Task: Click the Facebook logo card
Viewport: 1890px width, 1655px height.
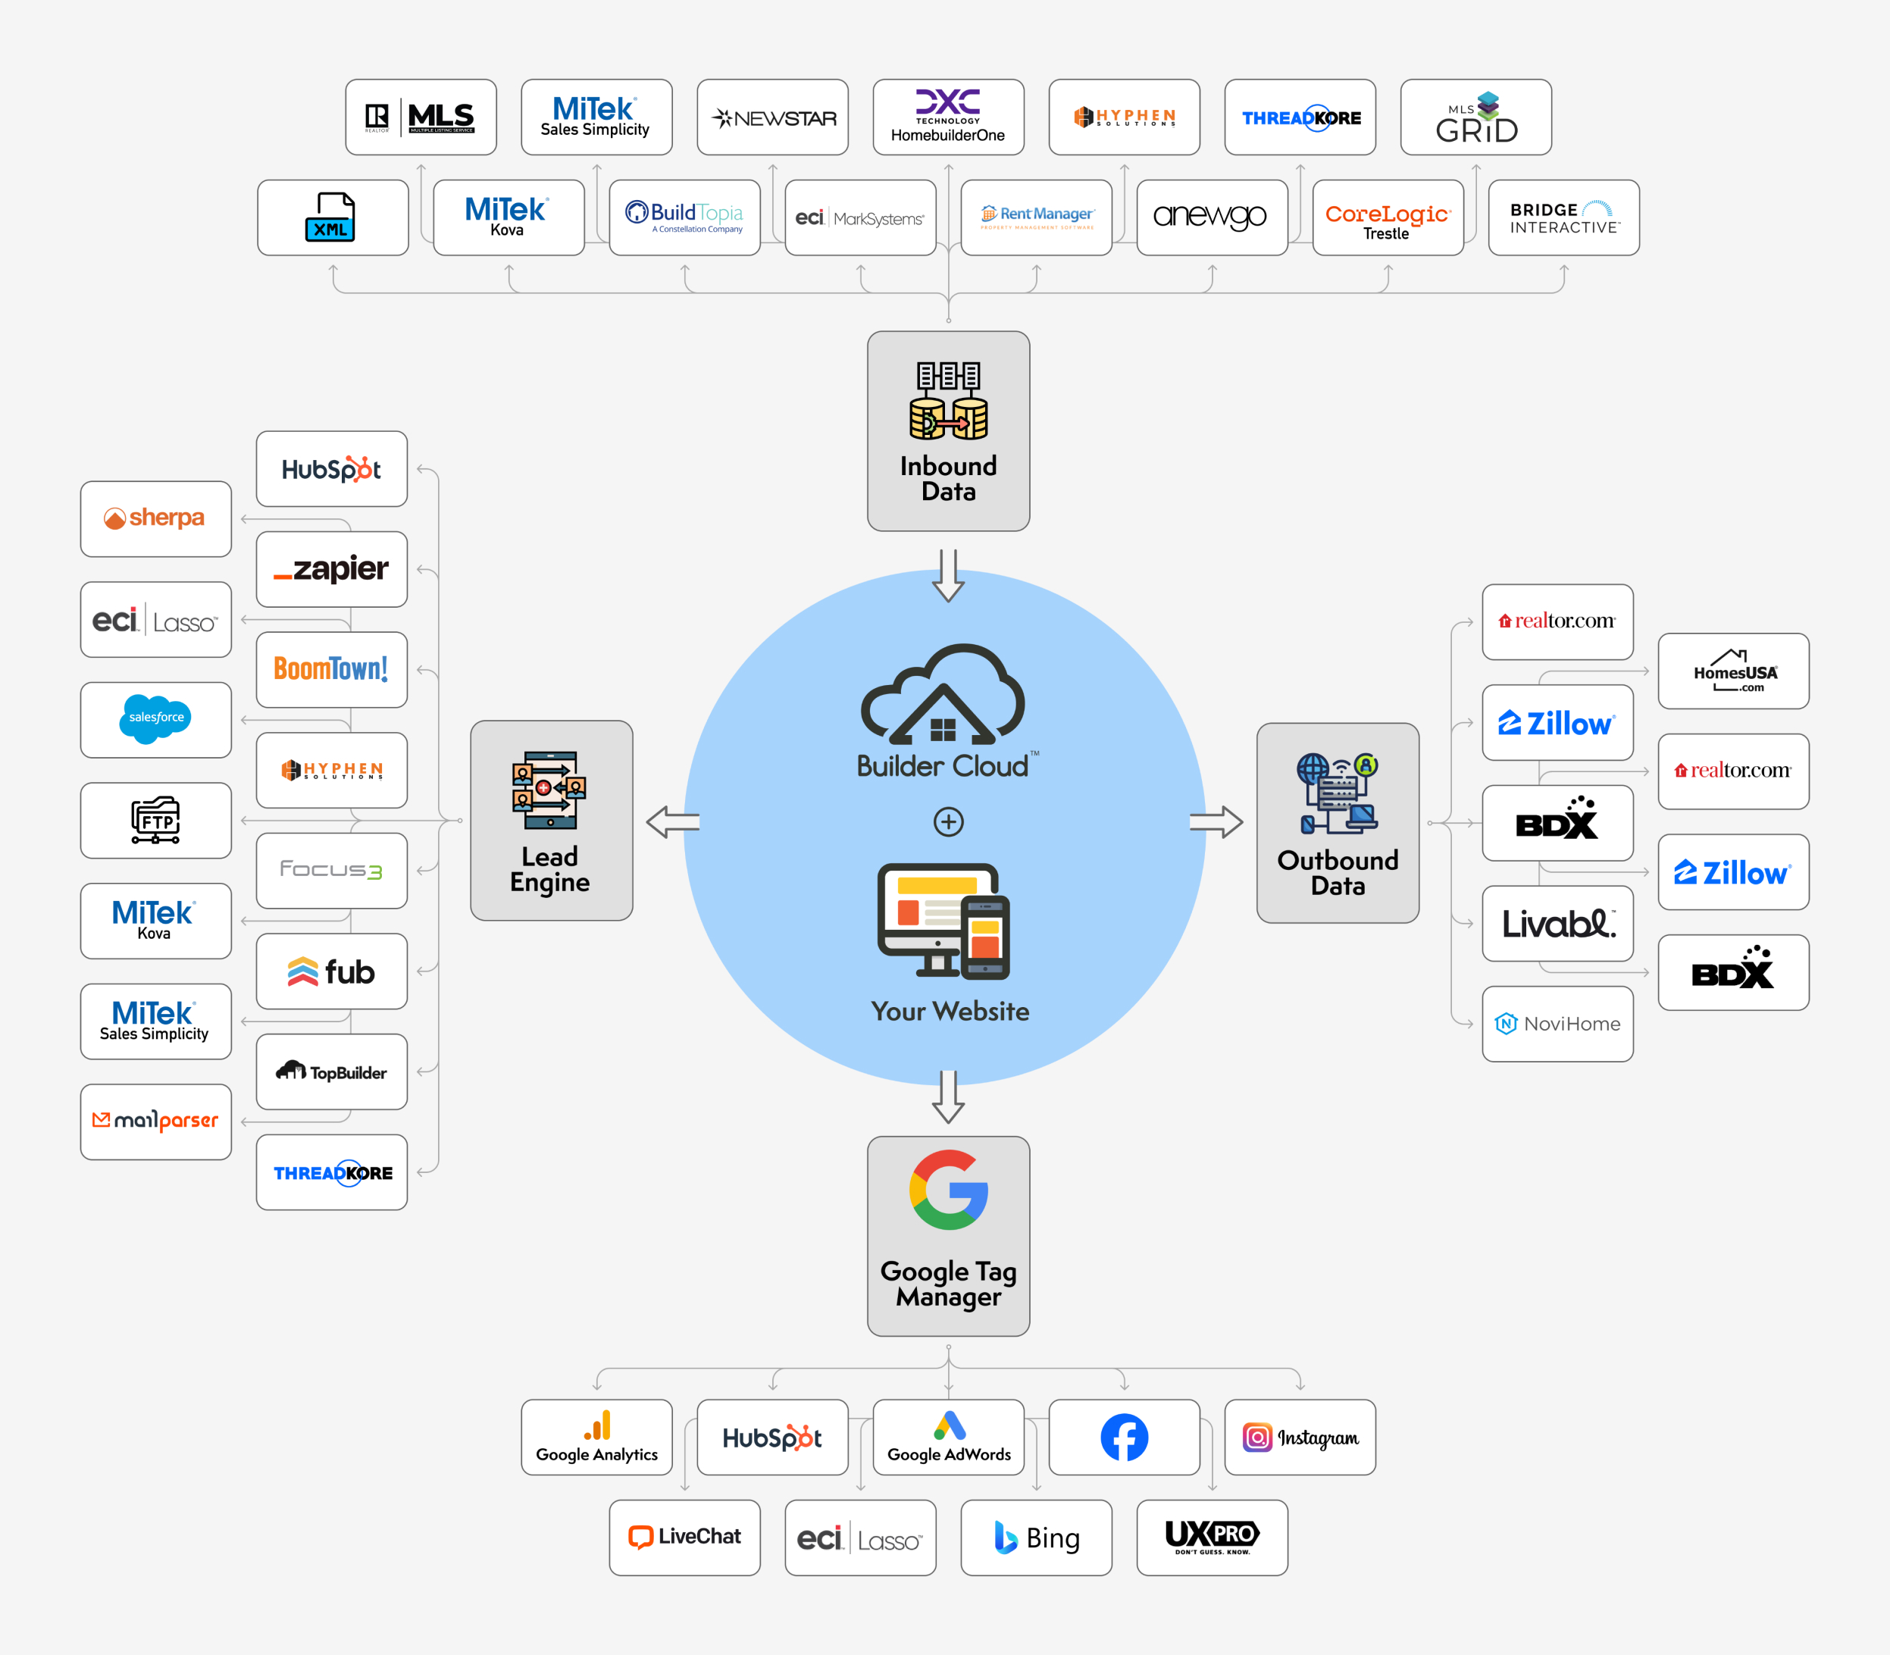Action: pos(1124,1437)
